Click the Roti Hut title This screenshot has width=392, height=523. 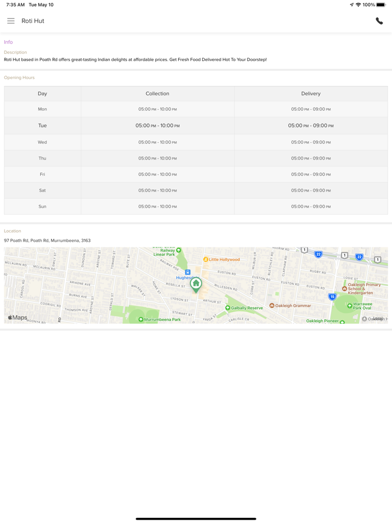pos(32,21)
